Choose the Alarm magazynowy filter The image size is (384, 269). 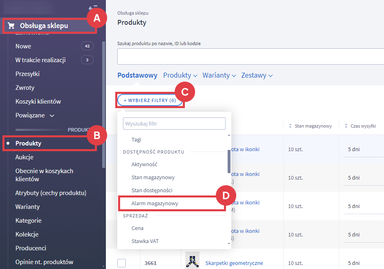click(x=155, y=203)
